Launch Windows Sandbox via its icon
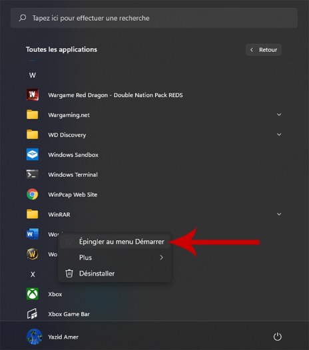The image size is (309, 350). pyautogui.click(x=33, y=154)
